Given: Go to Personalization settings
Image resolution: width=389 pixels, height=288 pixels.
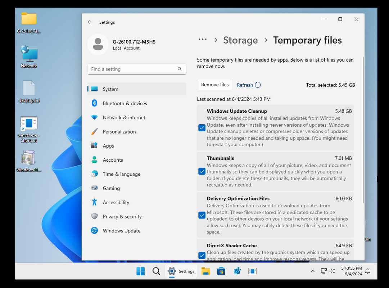Looking at the screenshot, I should click(137, 131).
